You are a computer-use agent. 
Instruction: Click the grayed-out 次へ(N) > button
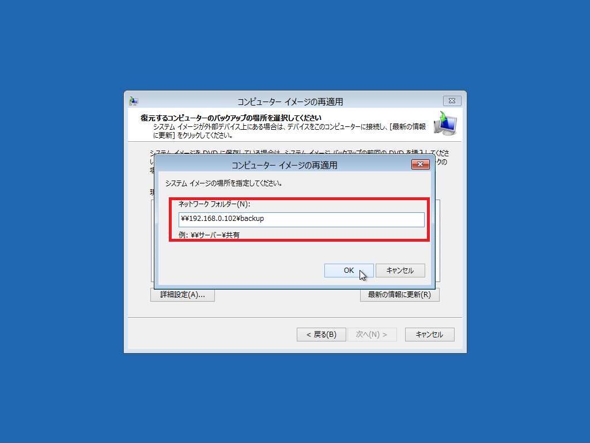coord(372,335)
